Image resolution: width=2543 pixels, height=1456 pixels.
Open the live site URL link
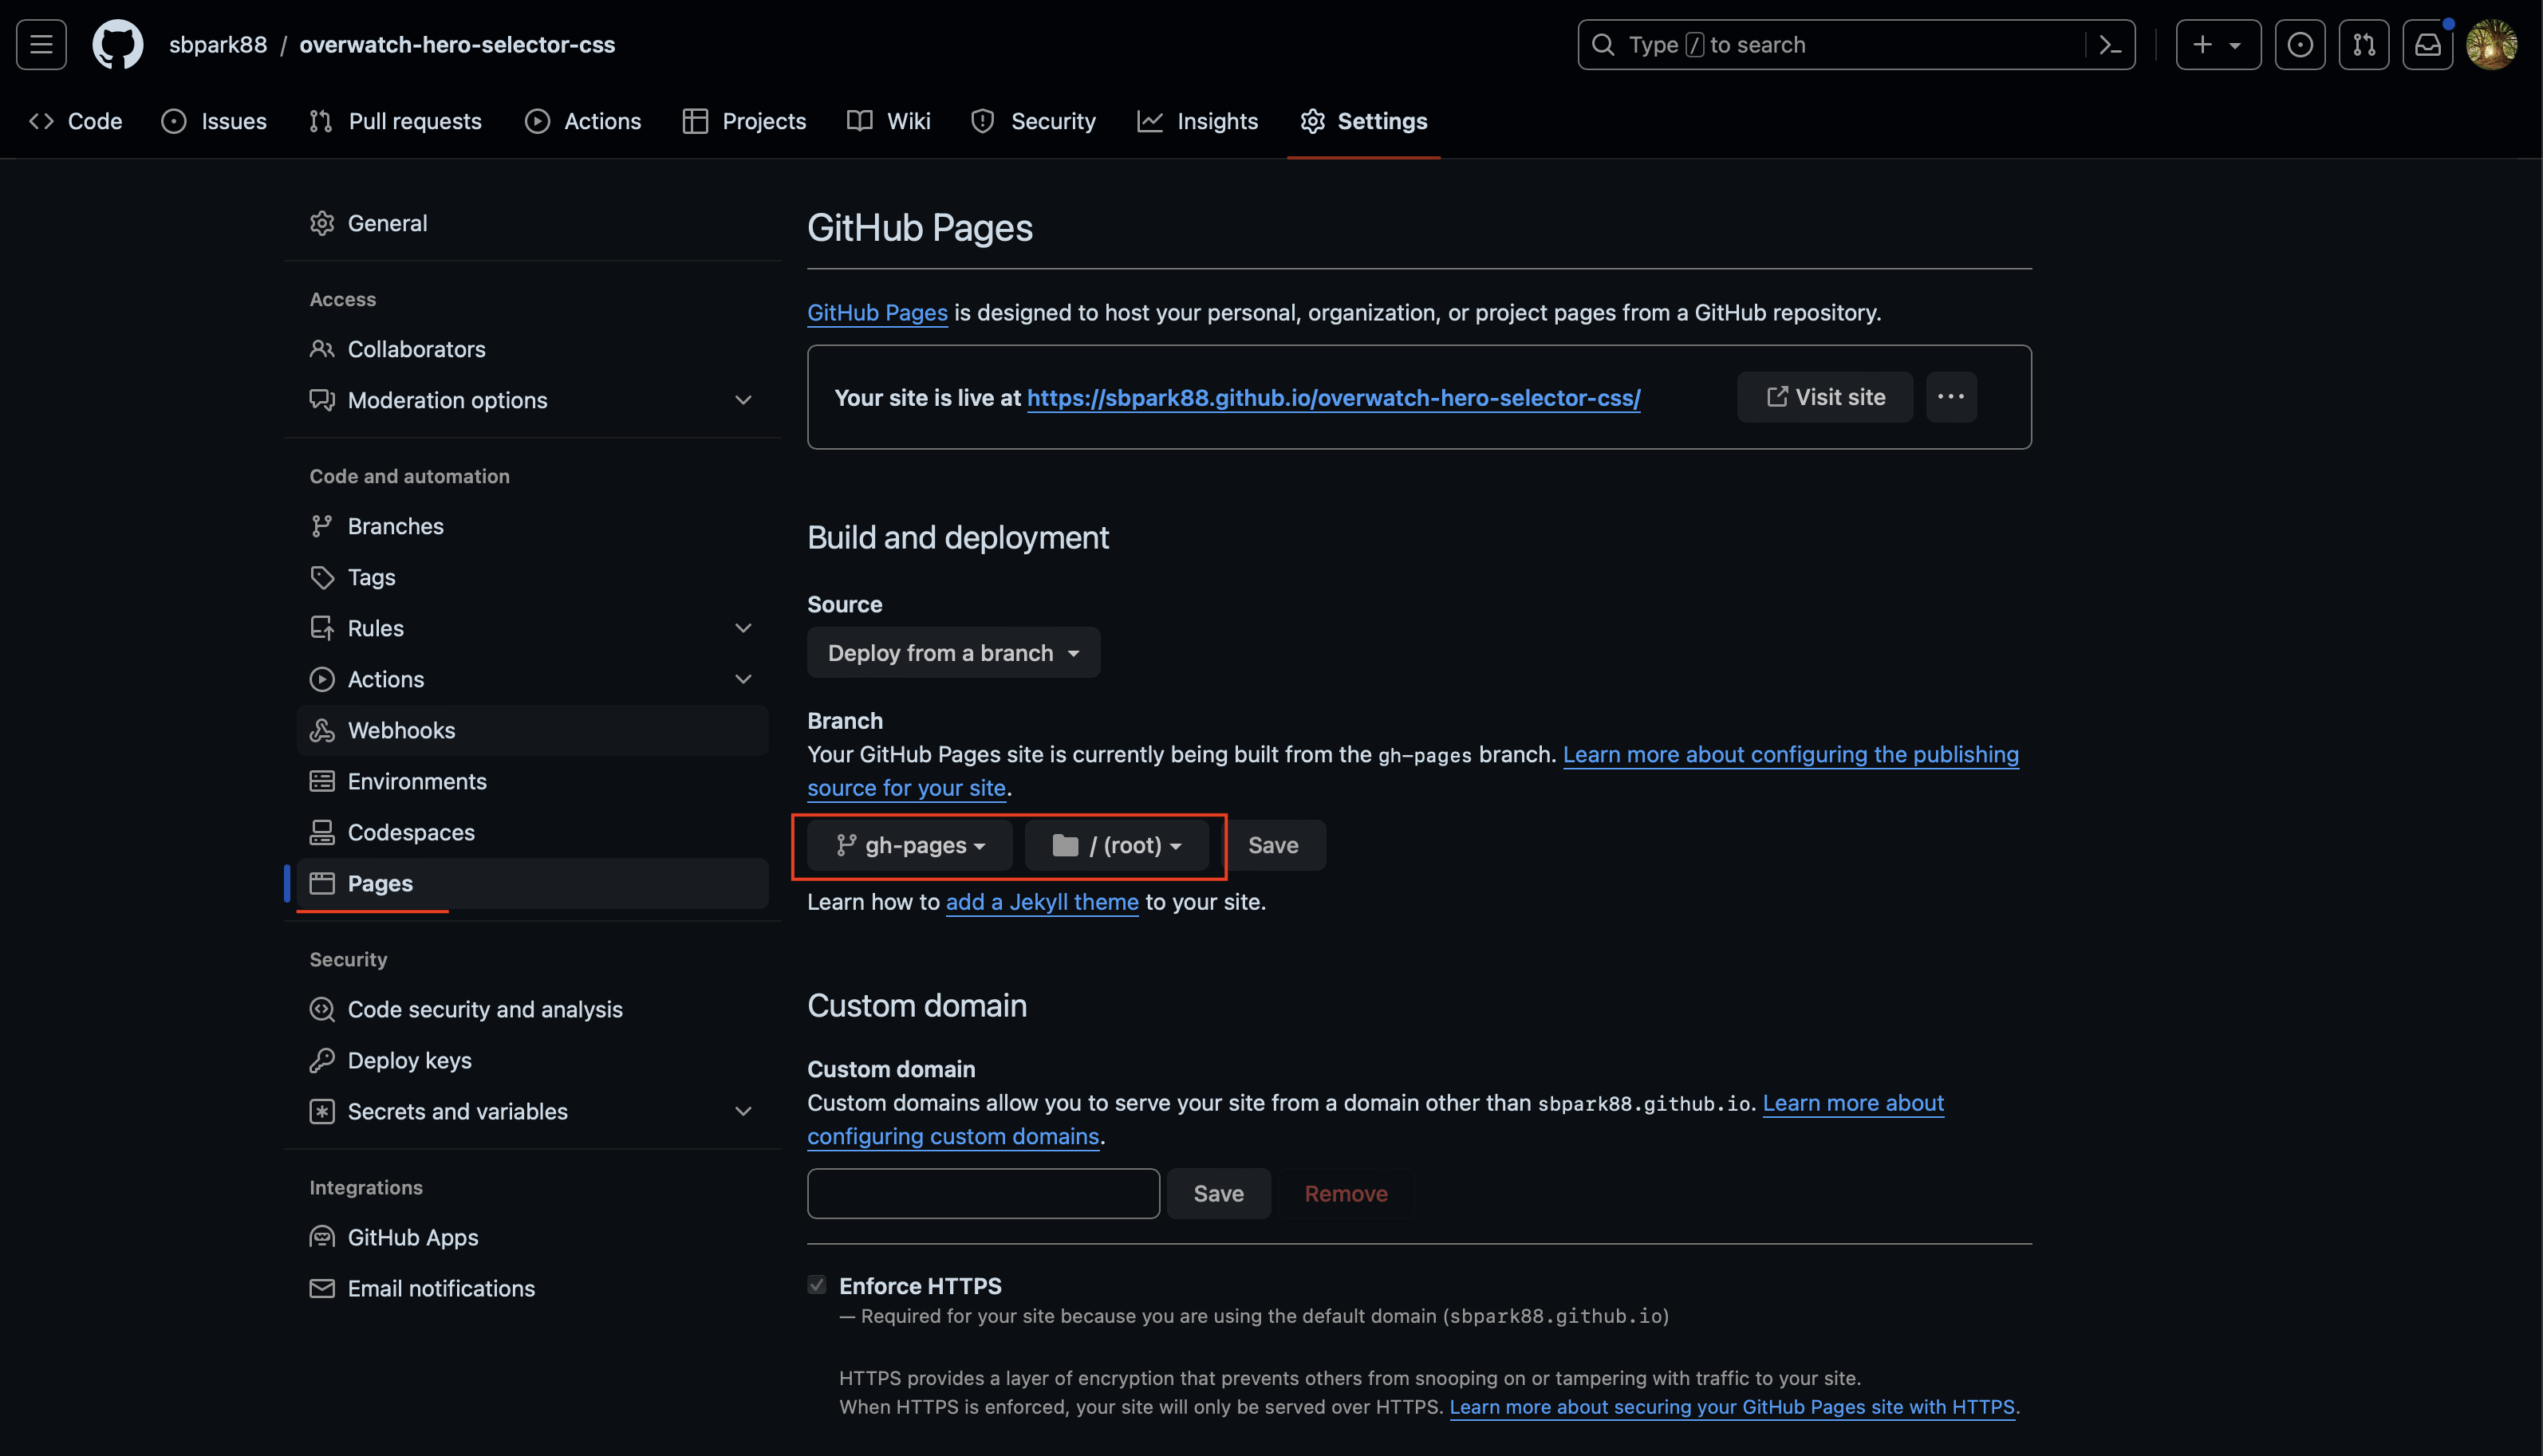tap(1334, 397)
